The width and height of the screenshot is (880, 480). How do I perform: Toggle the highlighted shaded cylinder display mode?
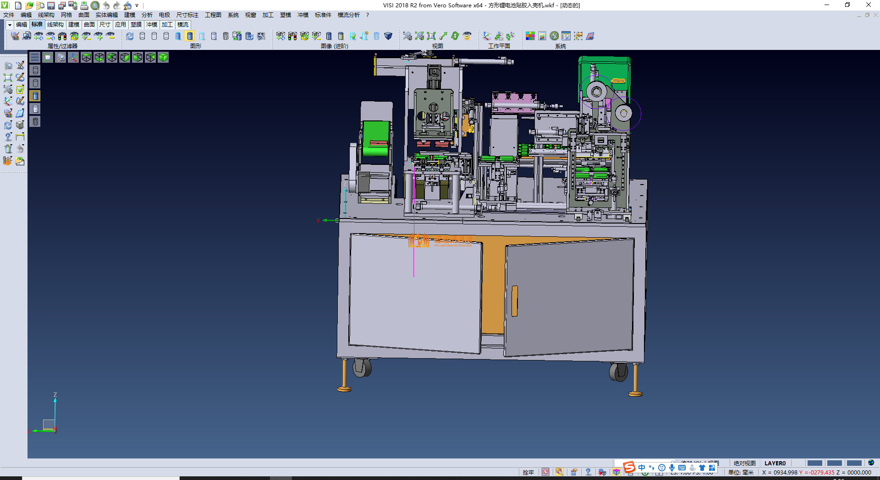190,36
